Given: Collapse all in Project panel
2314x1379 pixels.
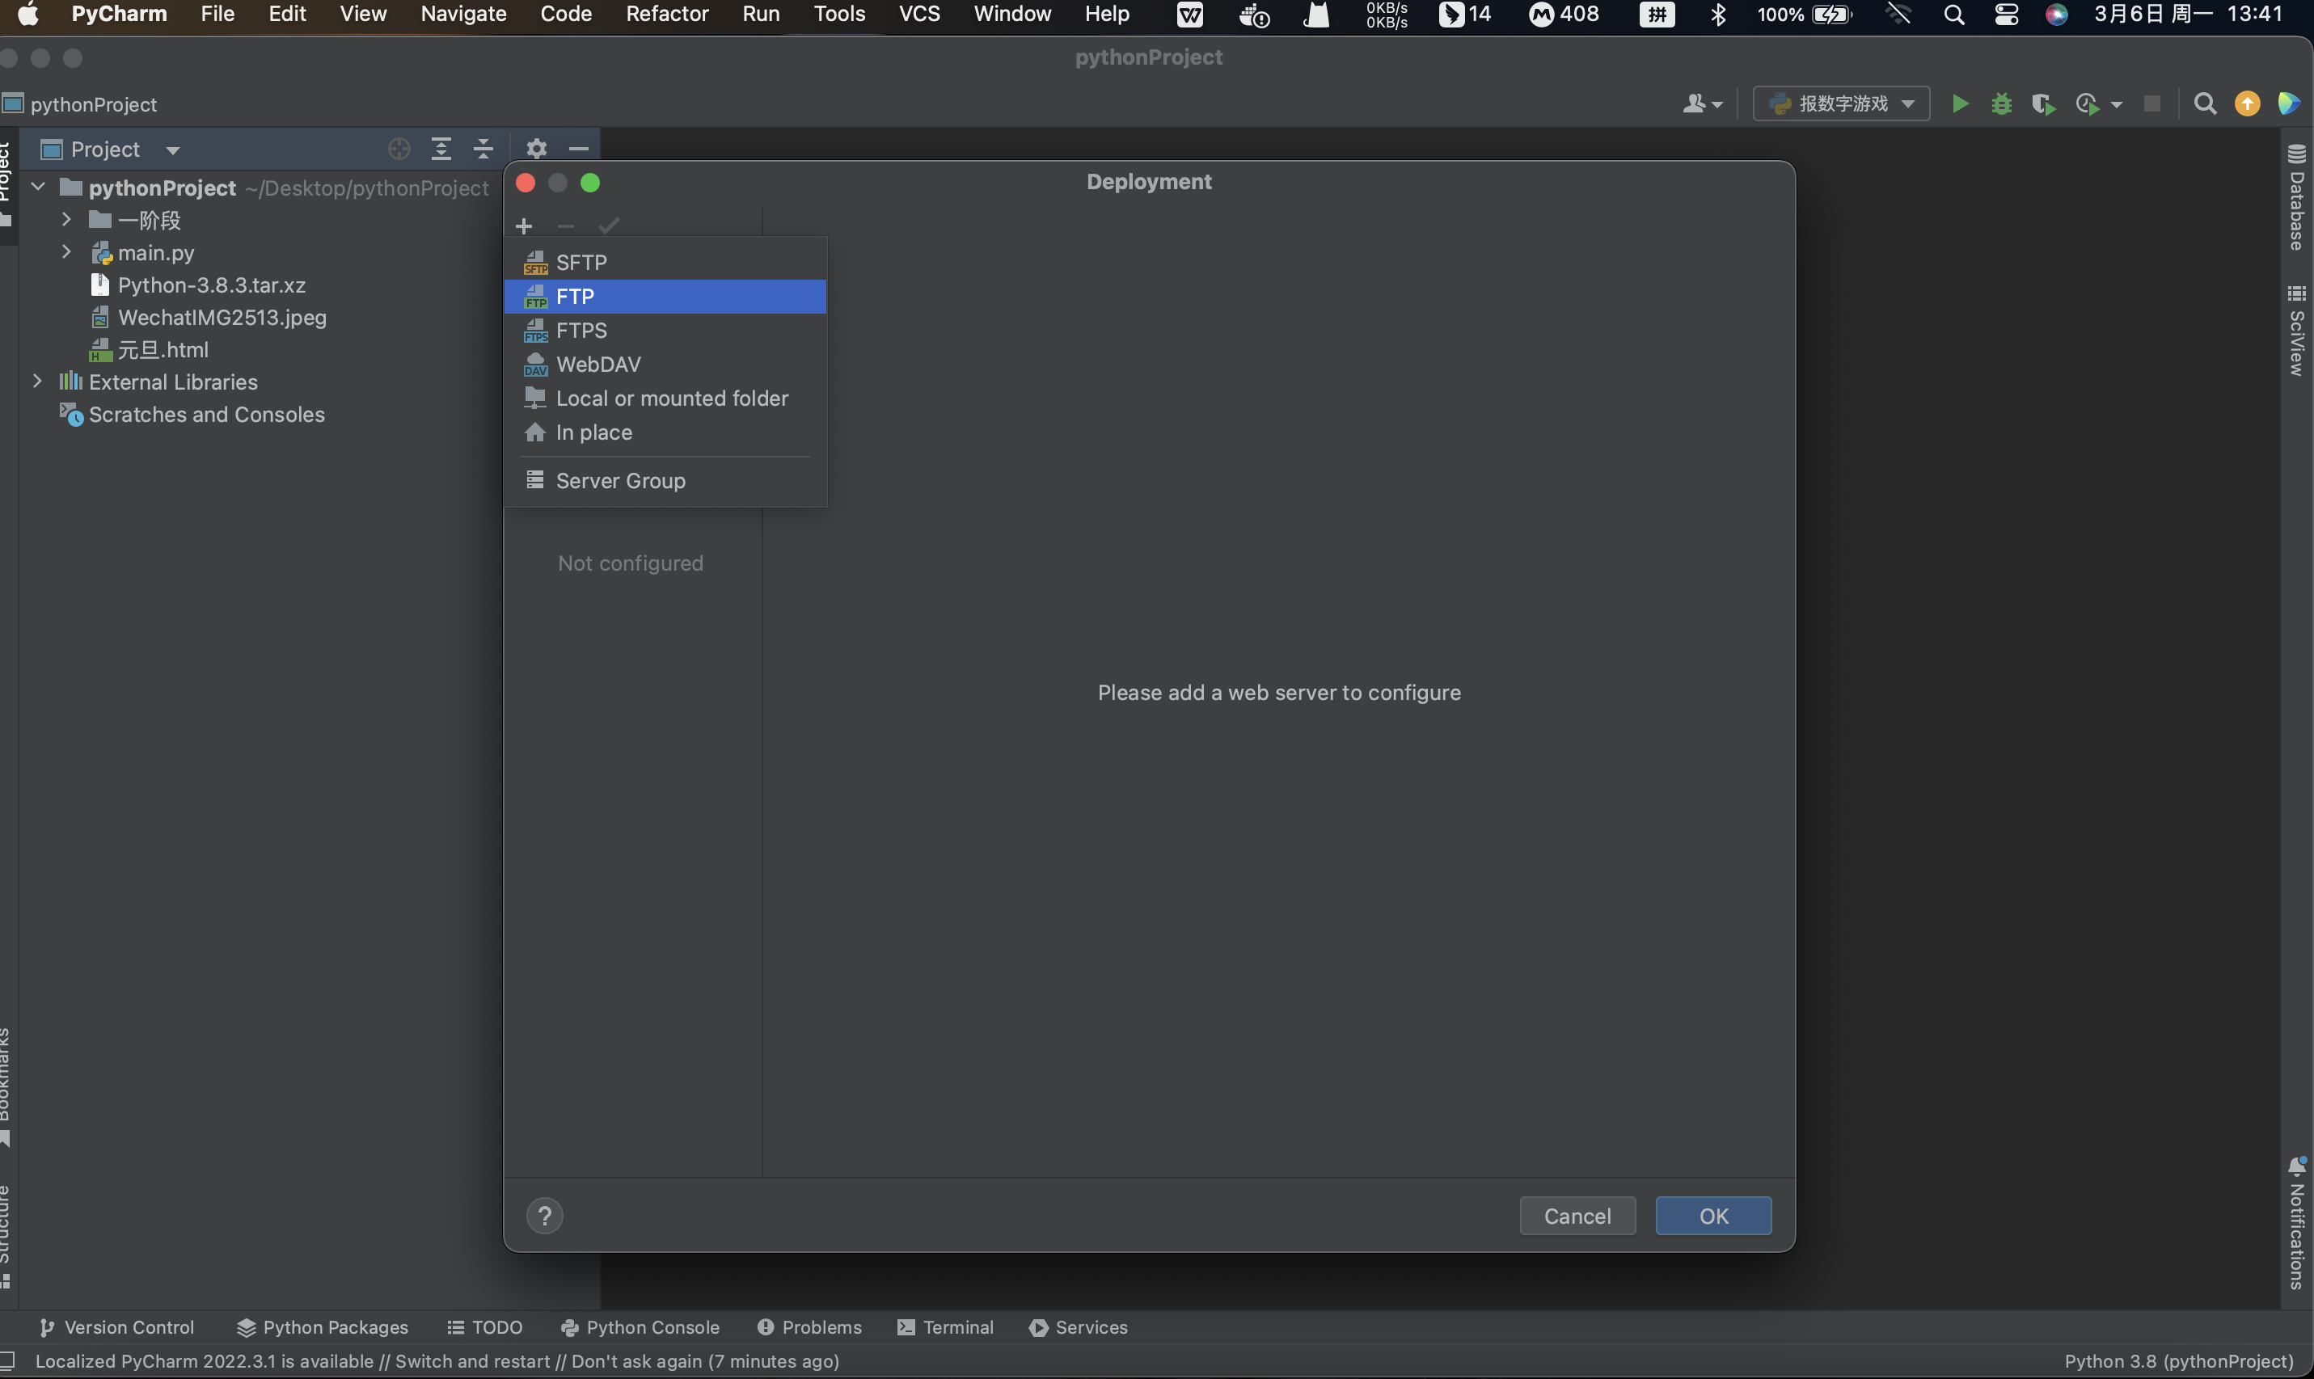Looking at the screenshot, I should click(x=483, y=149).
